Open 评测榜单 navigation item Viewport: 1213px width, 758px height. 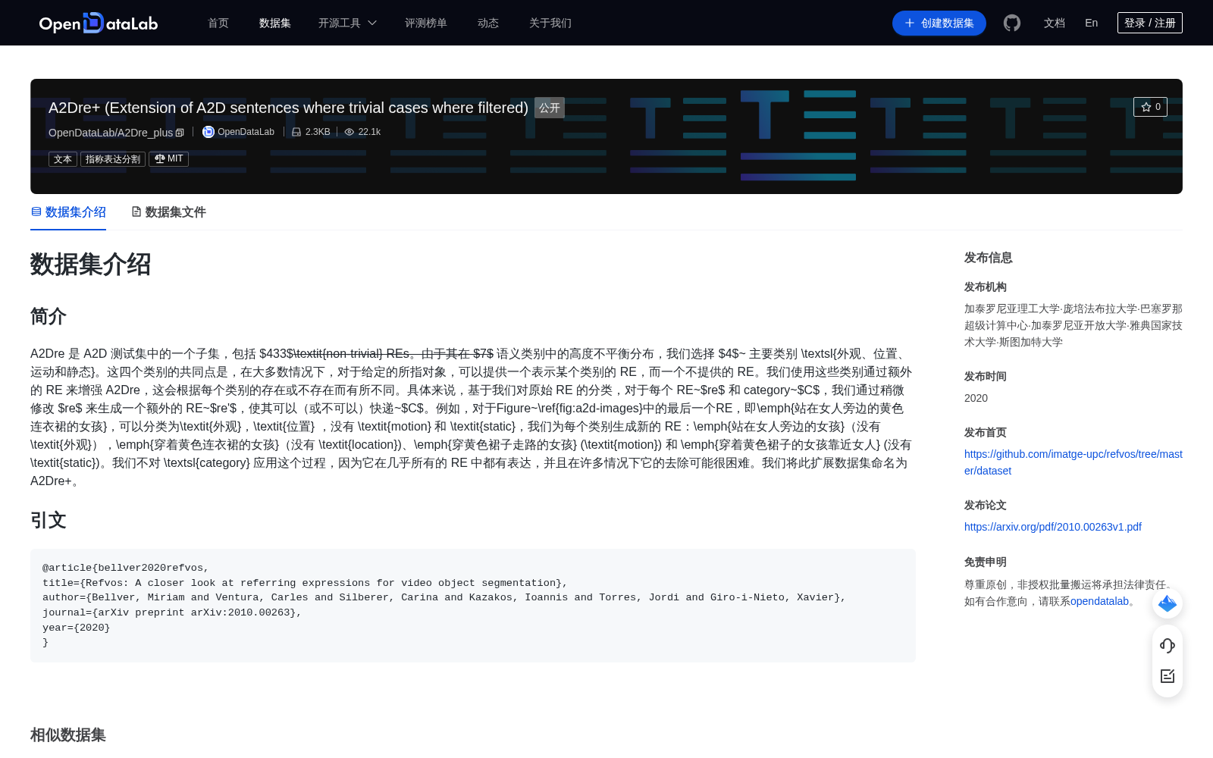pyautogui.click(x=426, y=23)
